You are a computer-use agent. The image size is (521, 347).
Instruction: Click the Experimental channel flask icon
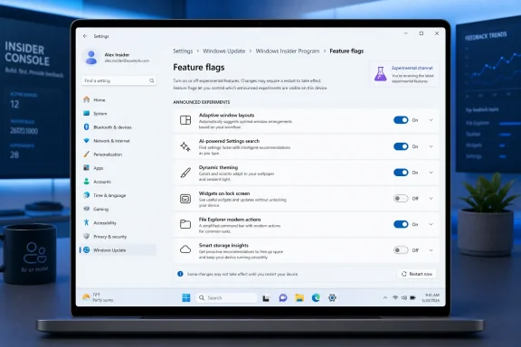[381, 74]
